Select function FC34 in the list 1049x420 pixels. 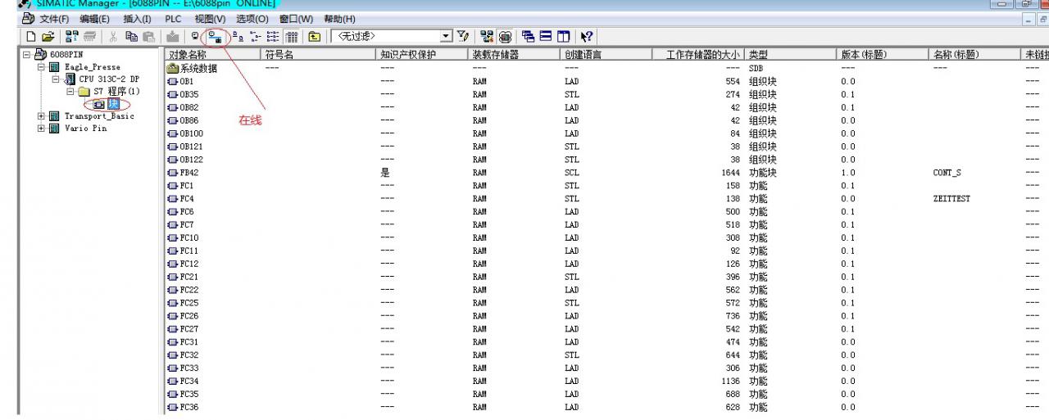click(x=184, y=381)
